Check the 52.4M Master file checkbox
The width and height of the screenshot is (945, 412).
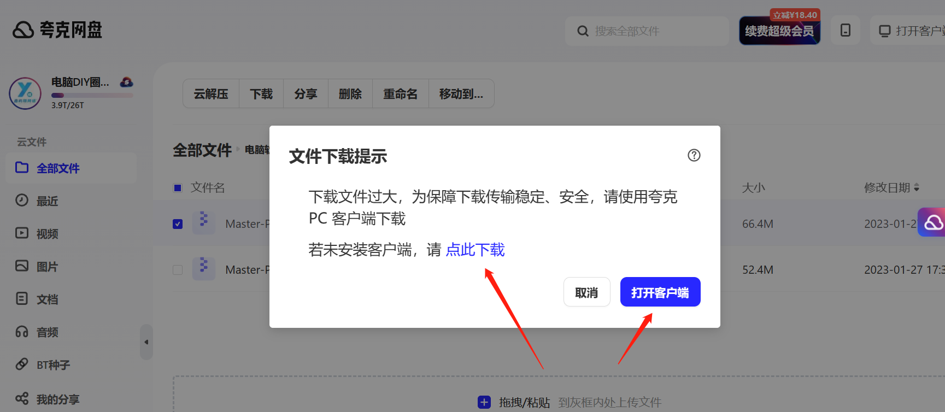click(x=178, y=270)
